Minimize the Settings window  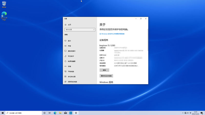coord(136,19)
